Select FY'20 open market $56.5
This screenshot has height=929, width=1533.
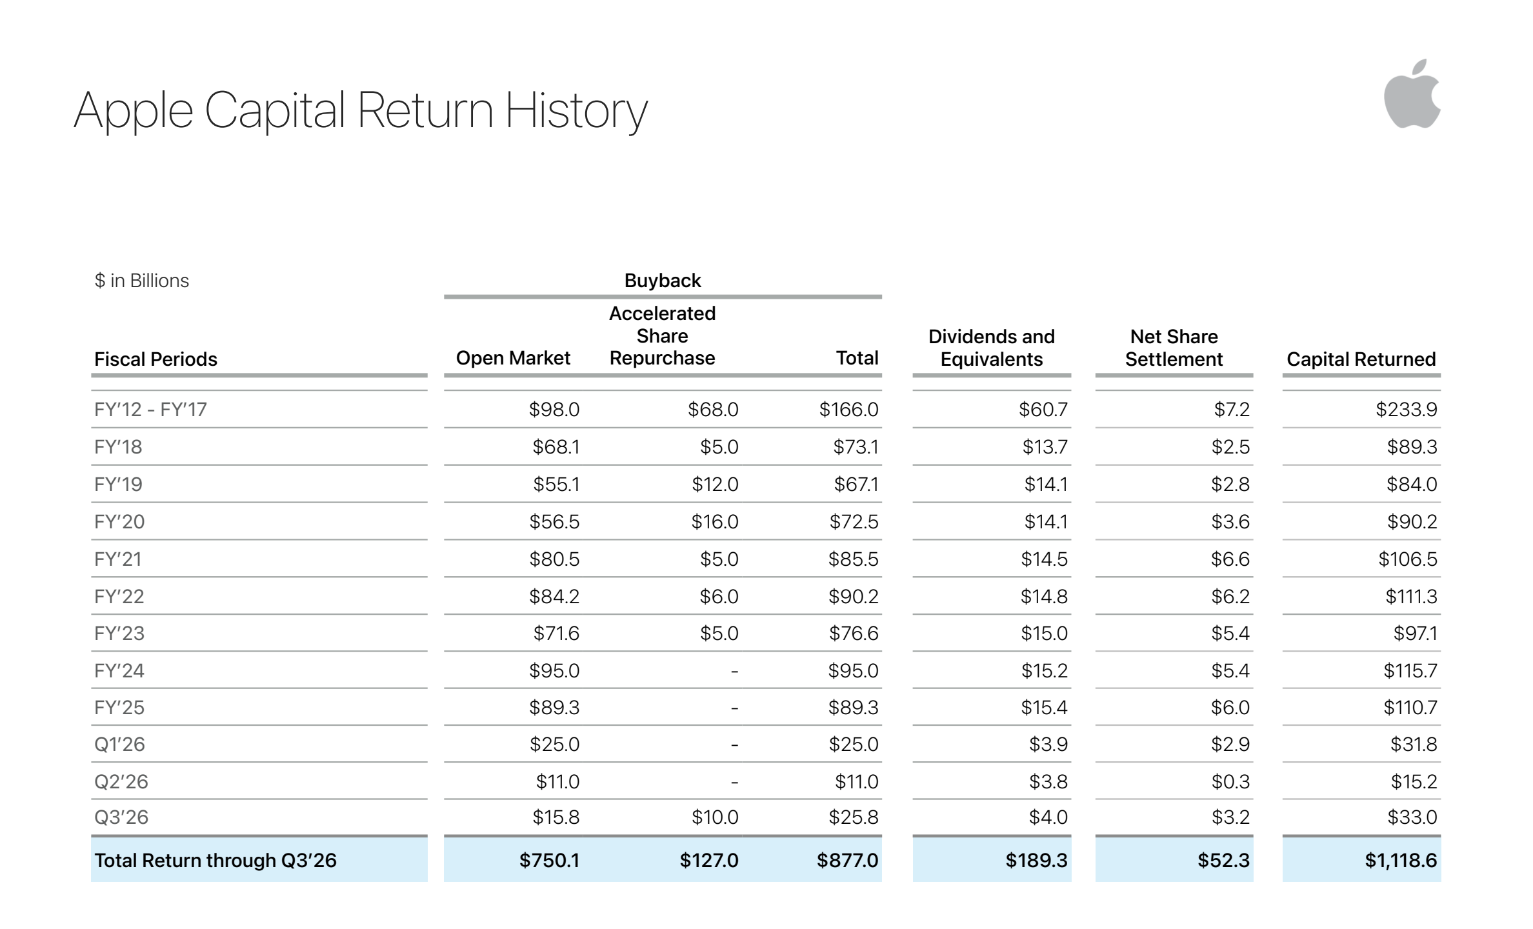[x=554, y=522]
